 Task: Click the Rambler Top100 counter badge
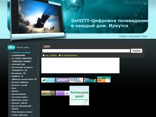48,80
